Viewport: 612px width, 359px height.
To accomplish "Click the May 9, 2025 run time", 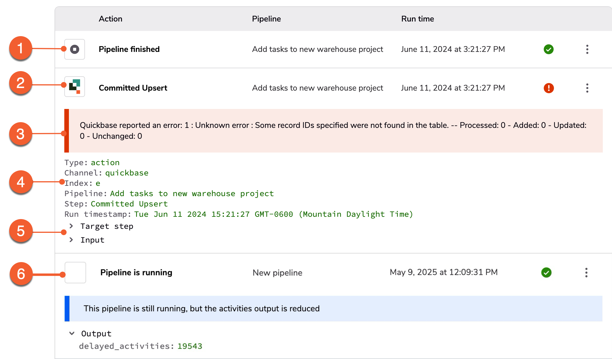I will coord(444,272).
